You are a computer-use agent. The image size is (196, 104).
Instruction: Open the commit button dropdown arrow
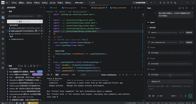[x=41, y=22]
